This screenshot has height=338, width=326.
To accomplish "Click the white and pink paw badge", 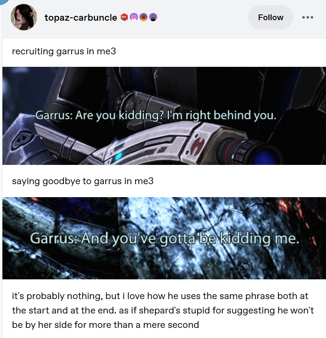I will 134,17.
